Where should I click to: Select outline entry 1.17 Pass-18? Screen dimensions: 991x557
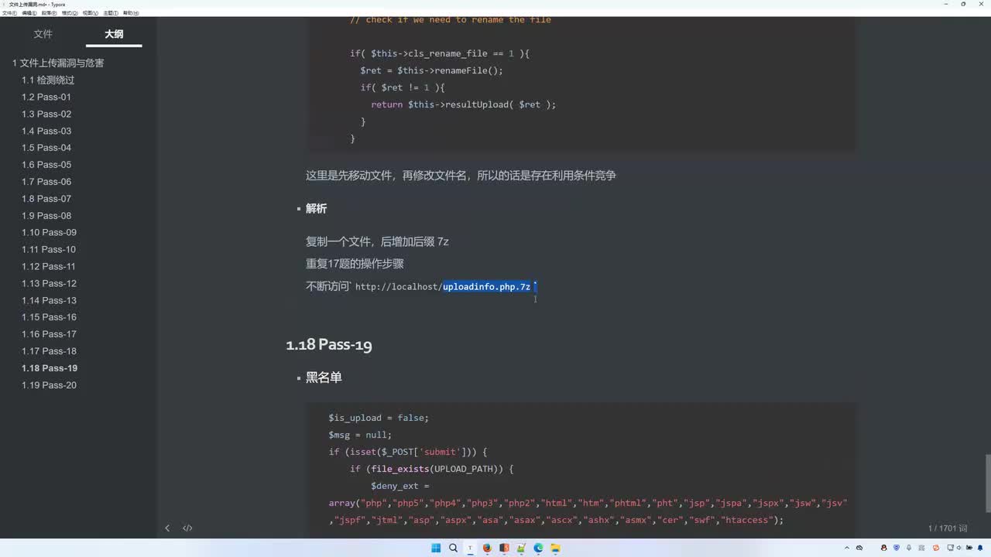point(49,351)
